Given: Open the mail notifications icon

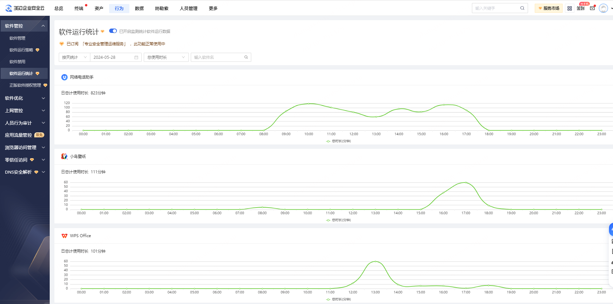Looking at the screenshot, I should (592, 8).
